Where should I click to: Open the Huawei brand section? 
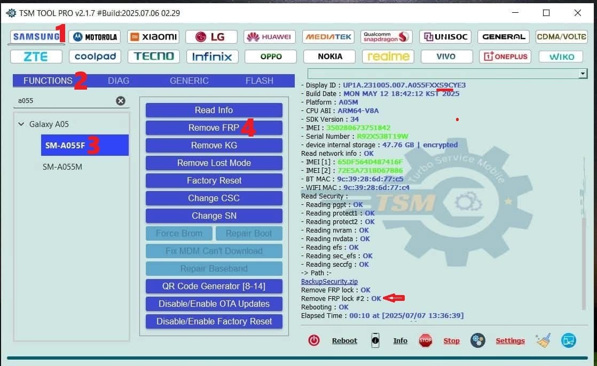(x=270, y=37)
